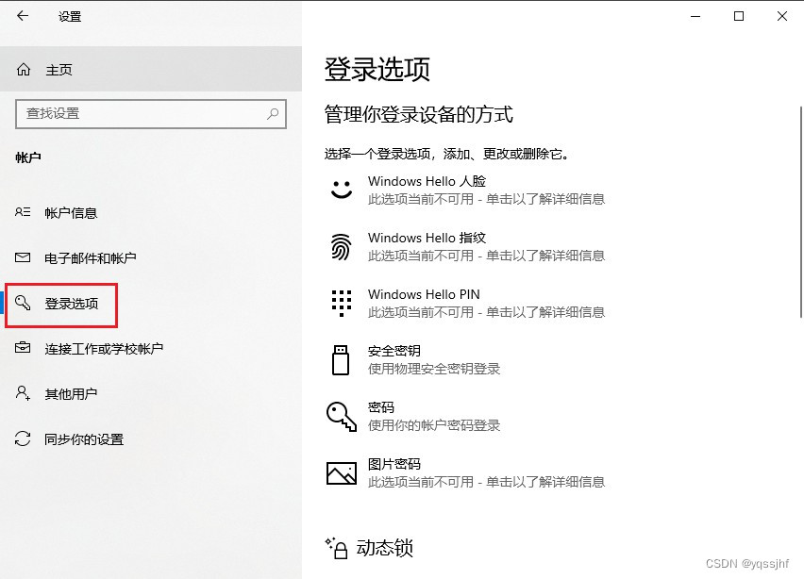Viewport: 804px width, 579px height.
Task: Click the smiley face icon for Windows Hello 人脸
Action: (x=342, y=190)
